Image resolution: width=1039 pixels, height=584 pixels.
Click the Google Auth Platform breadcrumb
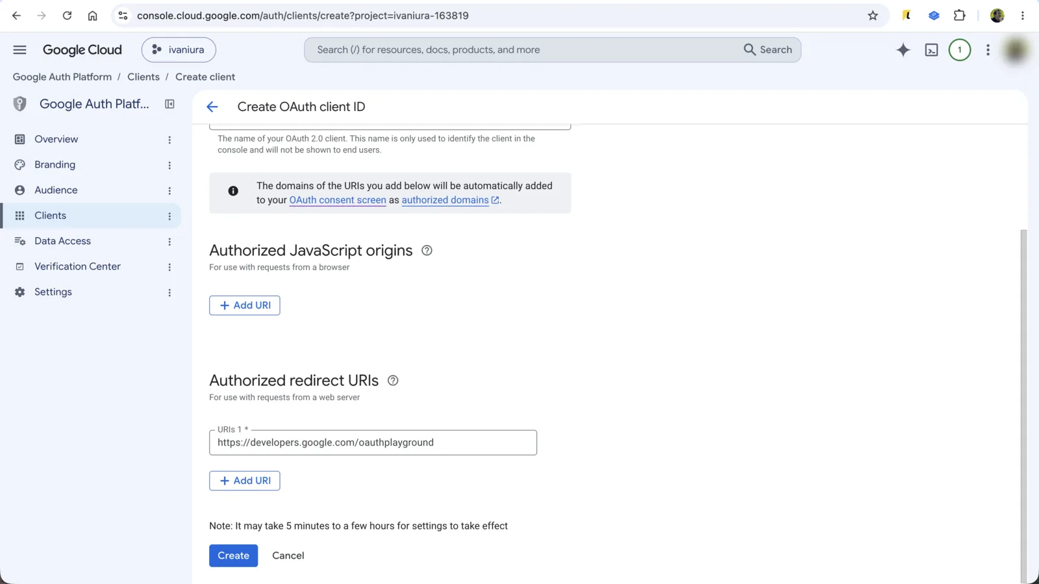pos(62,77)
